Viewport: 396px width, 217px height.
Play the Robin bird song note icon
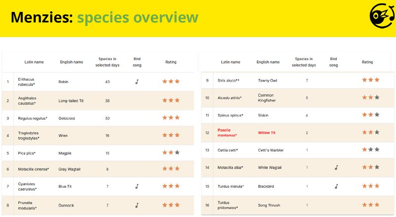click(137, 82)
